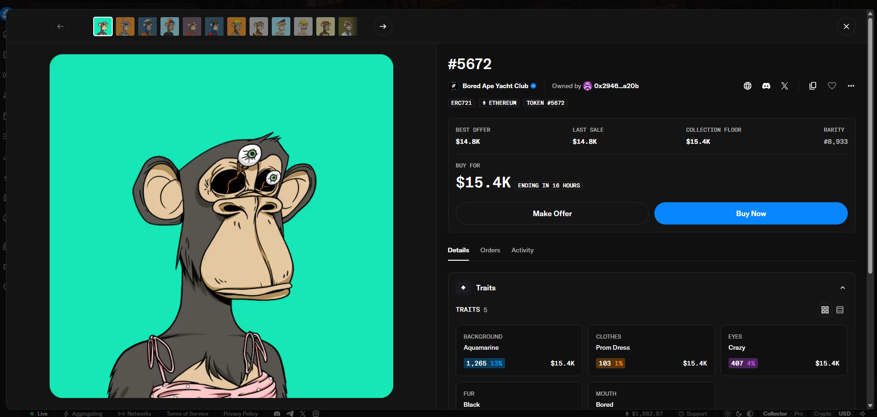Open the collection's Discord link icon
This screenshot has height=417, width=877.
(766, 86)
